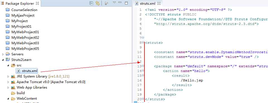The height and width of the screenshot is (103, 268).
Task: Click the MyWebProject05 folder icon
Action: point(8,48)
